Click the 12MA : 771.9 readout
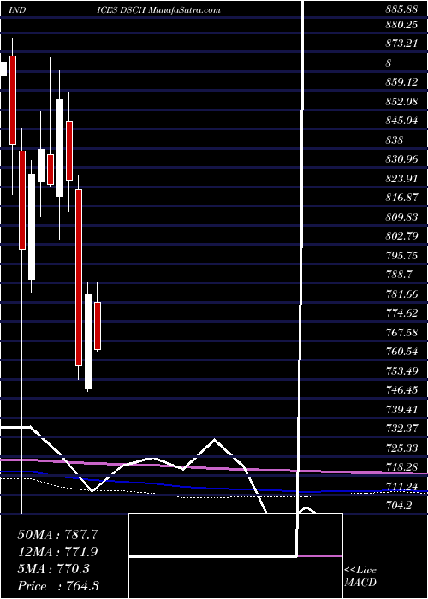 pyautogui.click(x=58, y=552)
